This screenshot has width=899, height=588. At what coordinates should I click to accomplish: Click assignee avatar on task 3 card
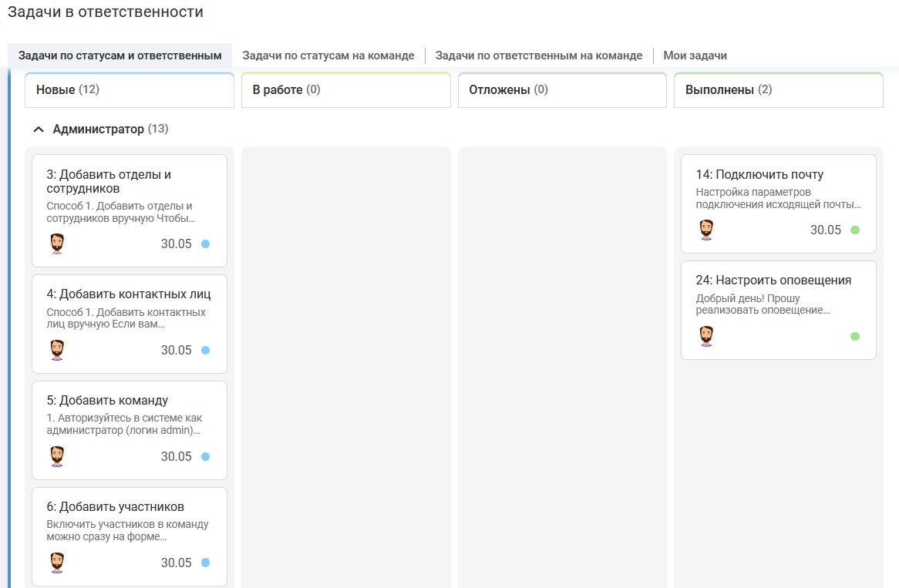57,244
